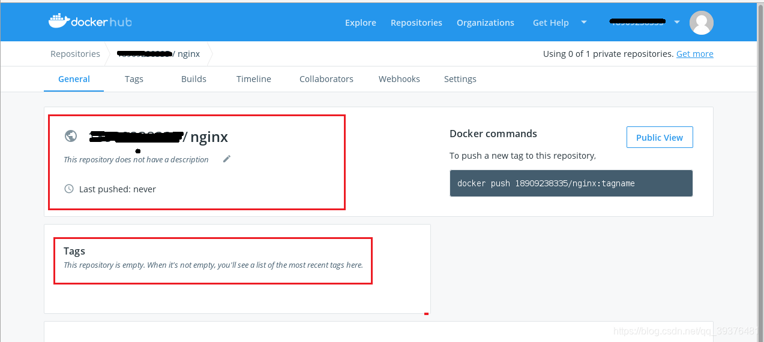Open the repository Settings tab

(x=460, y=79)
